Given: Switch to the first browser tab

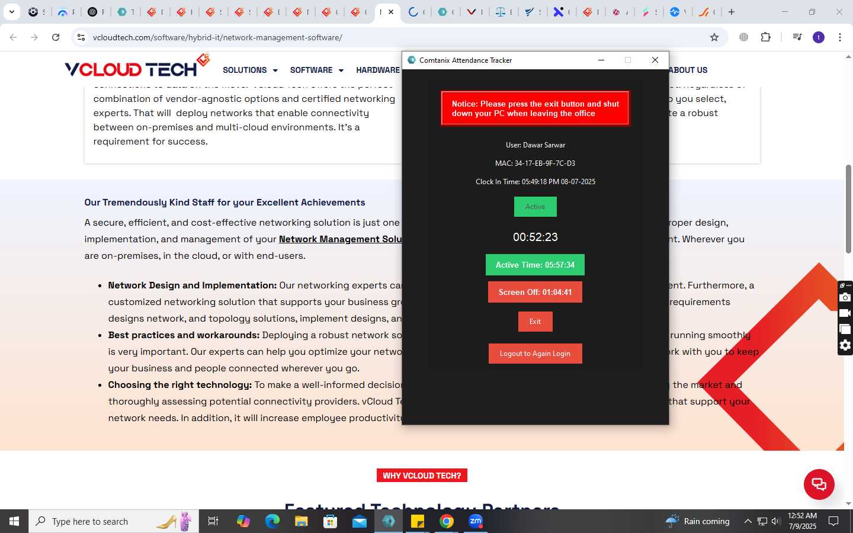Looking at the screenshot, I should click(x=37, y=12).
